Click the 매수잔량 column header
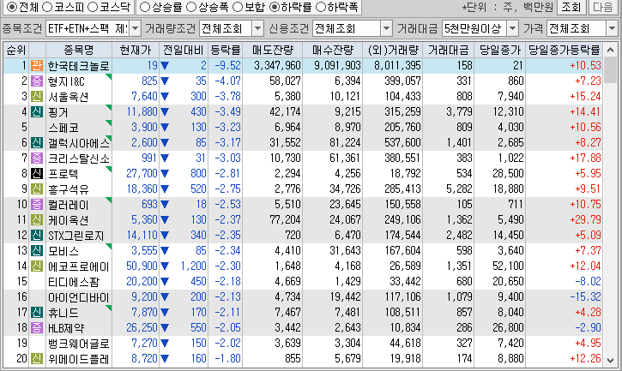This screenshot has height=371, width=622. pos(332,50)
